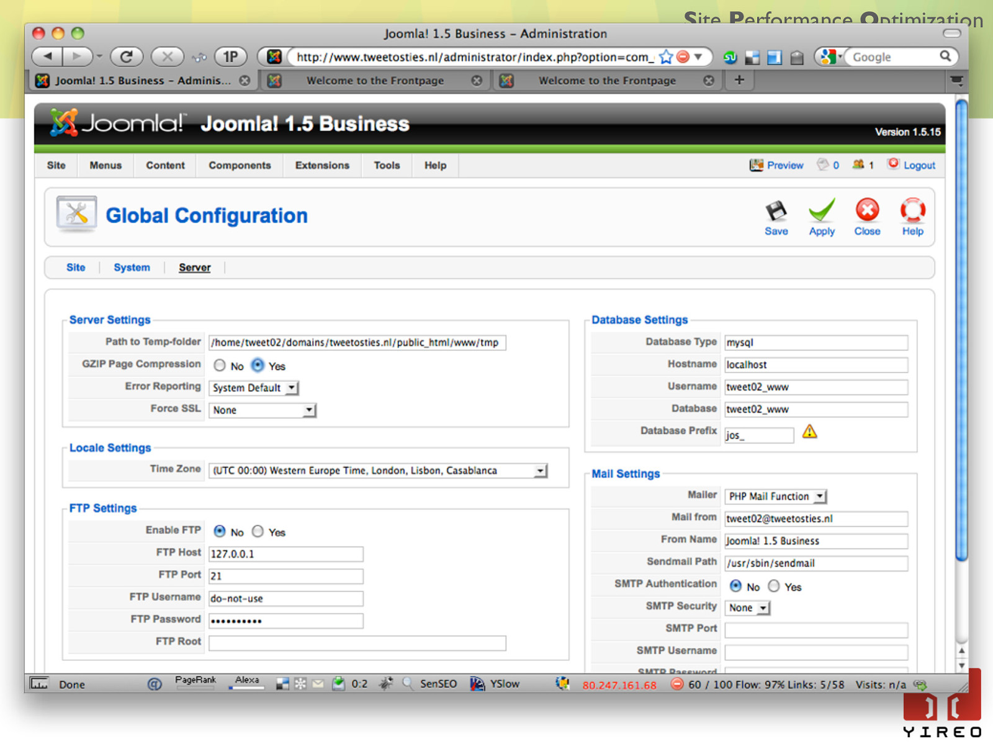Open the Tools menu
The image size is (993, 744).
(387, 166)
